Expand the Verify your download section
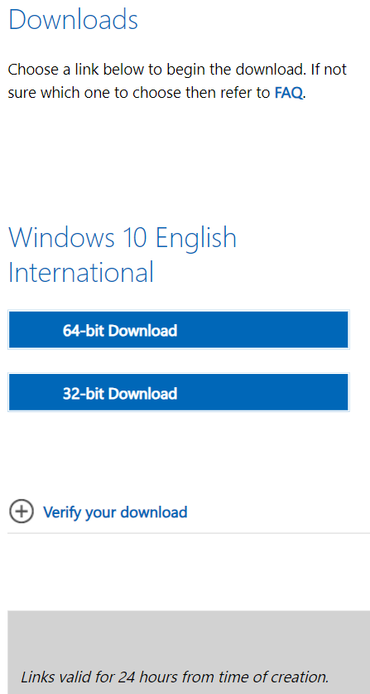The width and height of the screenshot is (370, 694). coord(99,512)
